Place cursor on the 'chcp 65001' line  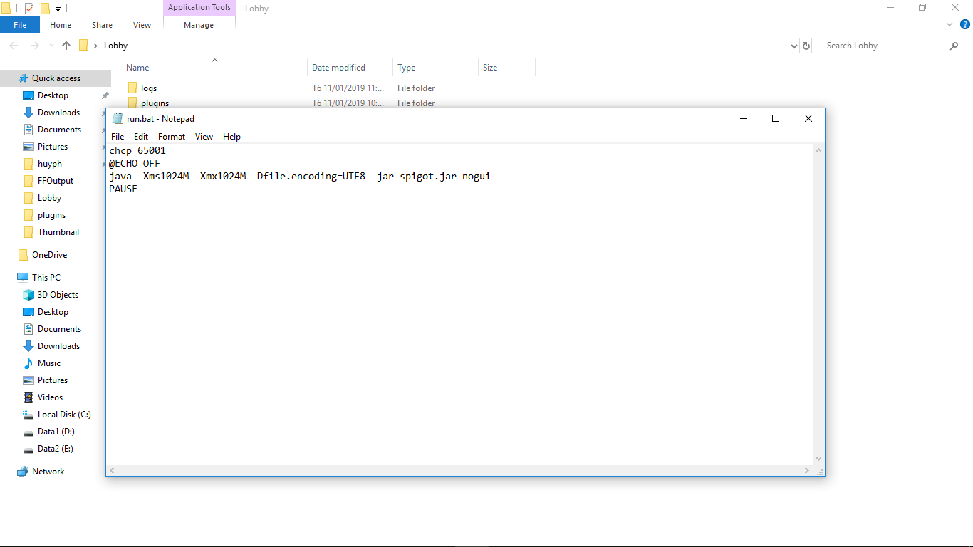(137, 151)
